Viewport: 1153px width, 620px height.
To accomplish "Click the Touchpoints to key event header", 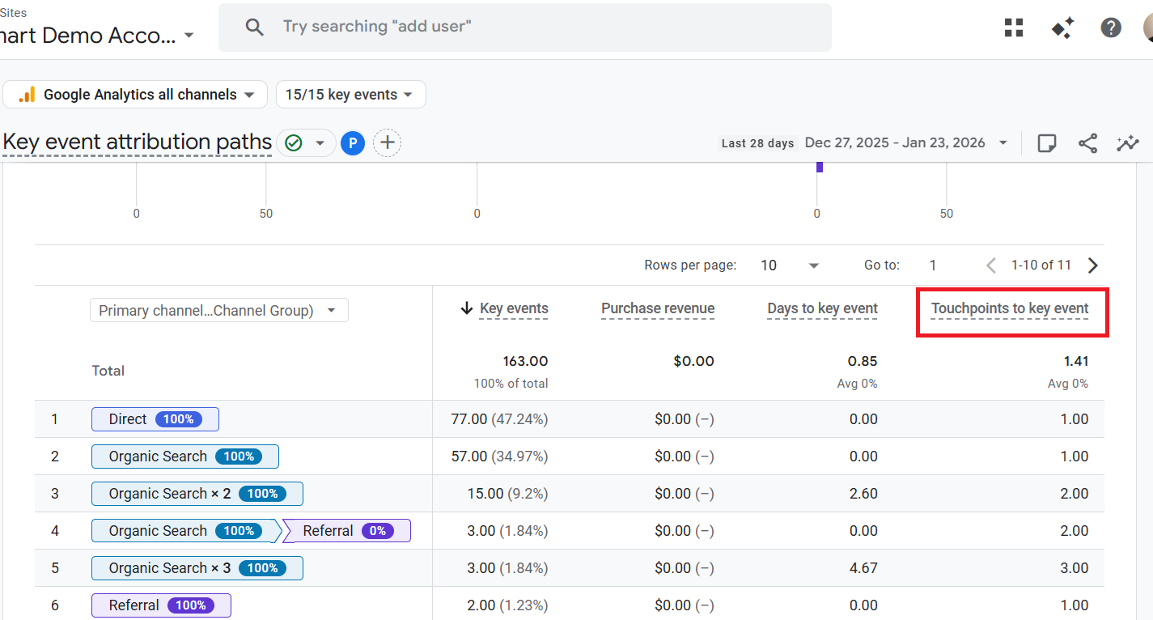I will pos(1009,308).
